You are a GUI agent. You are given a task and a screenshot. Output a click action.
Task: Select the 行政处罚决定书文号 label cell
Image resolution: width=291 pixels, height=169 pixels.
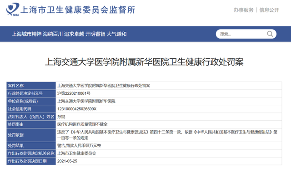31,93
